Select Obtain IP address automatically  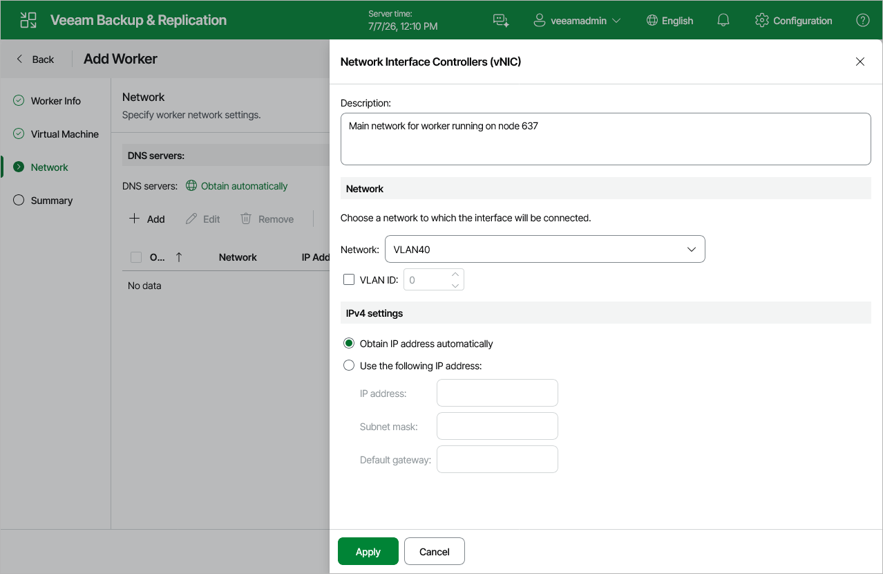tap(349, 344)
